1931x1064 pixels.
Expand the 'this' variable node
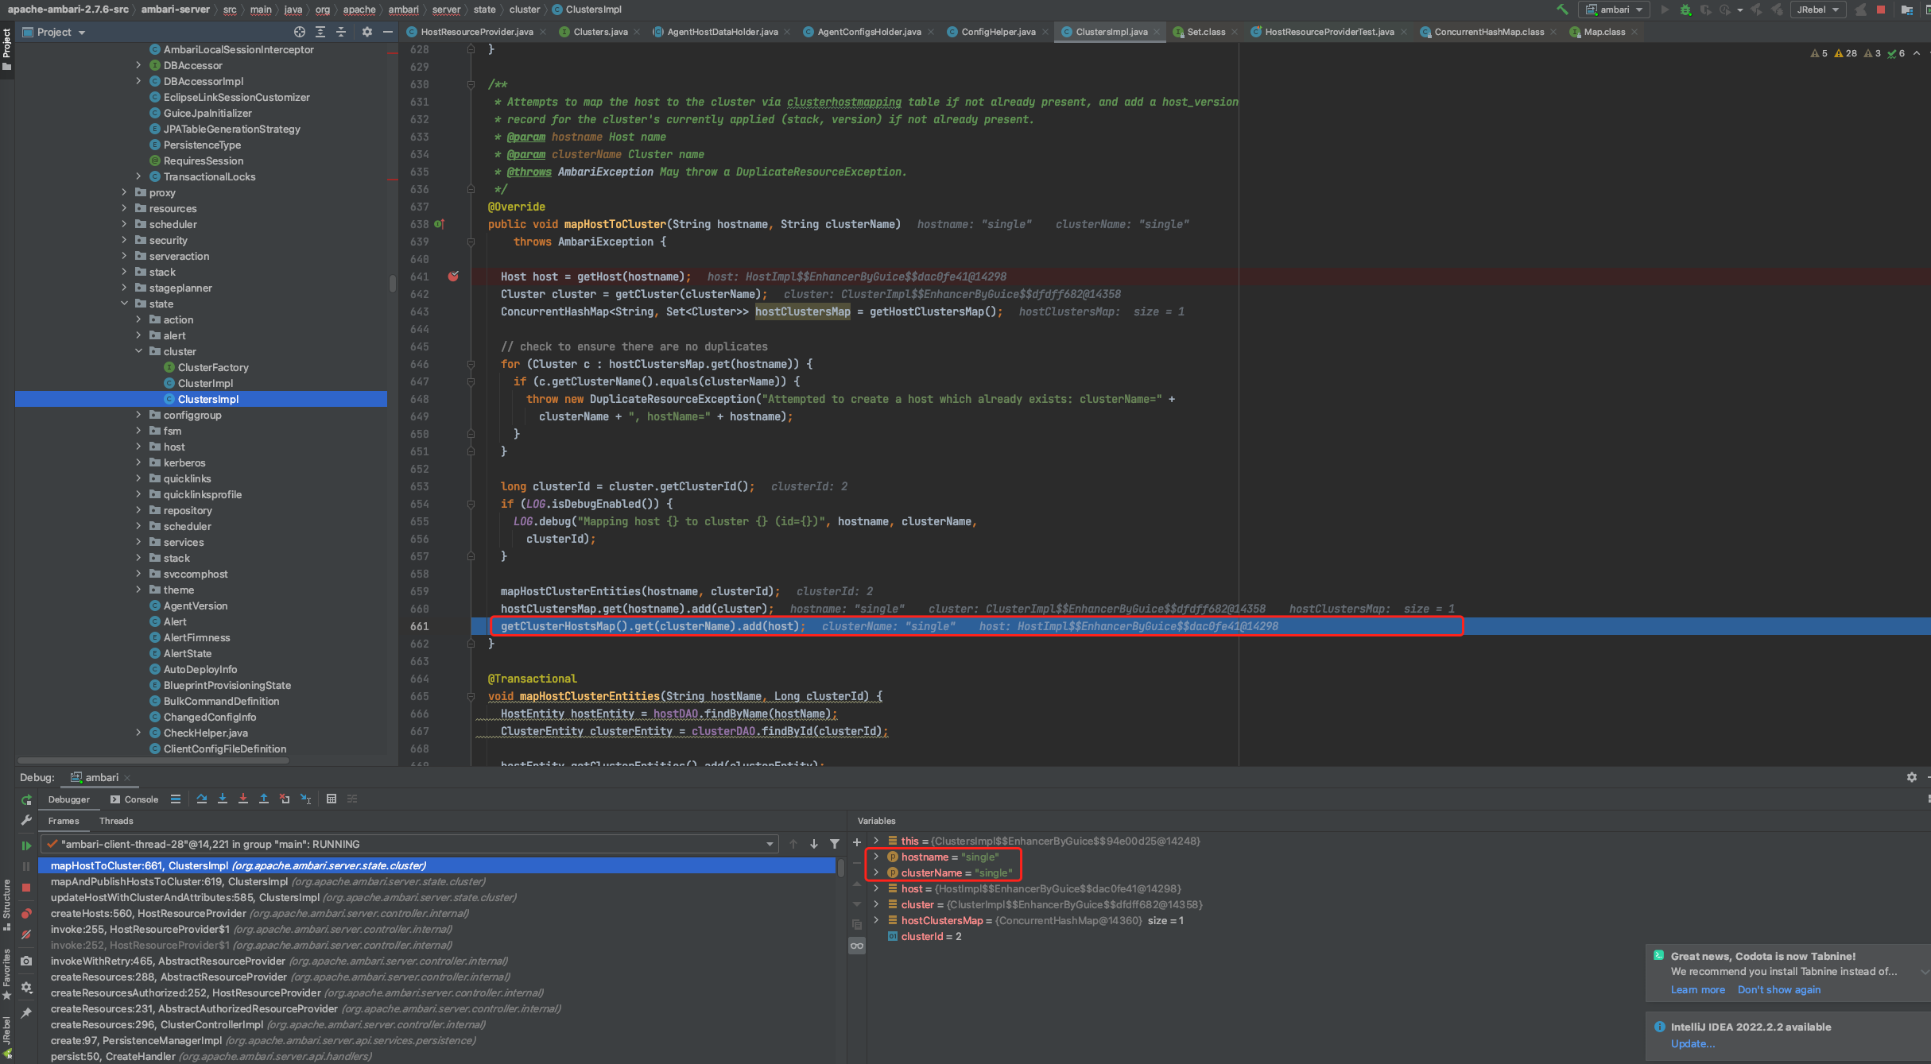pos(876,841)
